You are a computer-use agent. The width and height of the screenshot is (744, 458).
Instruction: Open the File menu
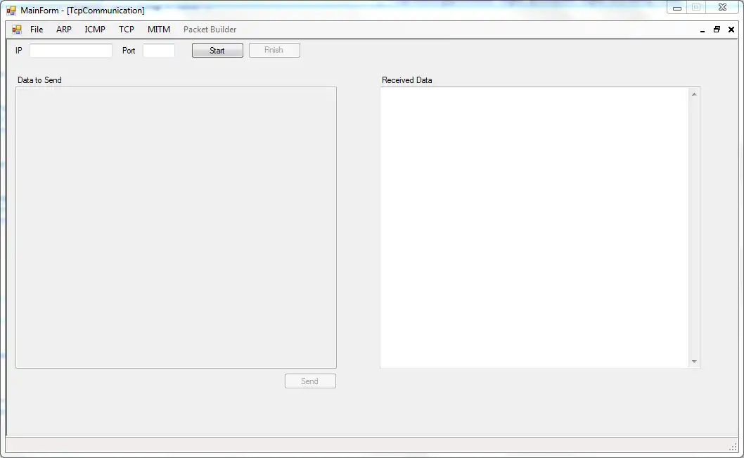tap(37, 30)
